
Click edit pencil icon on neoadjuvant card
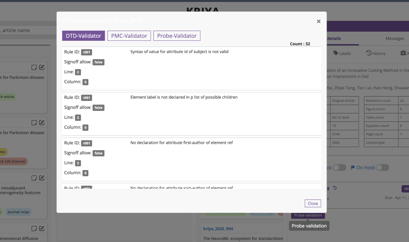[x=42, y=178]
